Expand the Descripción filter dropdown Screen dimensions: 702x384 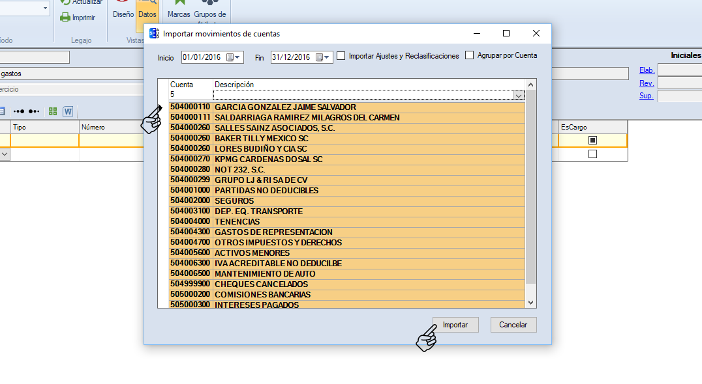tap(519, 95)
